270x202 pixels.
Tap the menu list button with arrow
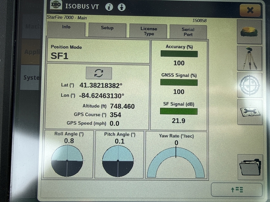click(x=237, y=190)
